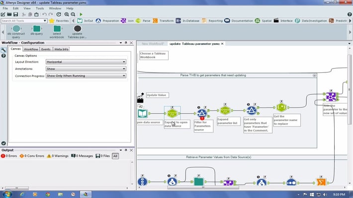Run the workflow with green play button
Screen dimensions: 353x198
(81, 14)
